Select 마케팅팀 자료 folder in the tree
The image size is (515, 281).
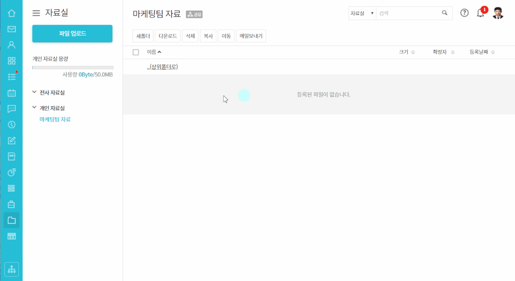click(x=55, y=120)
